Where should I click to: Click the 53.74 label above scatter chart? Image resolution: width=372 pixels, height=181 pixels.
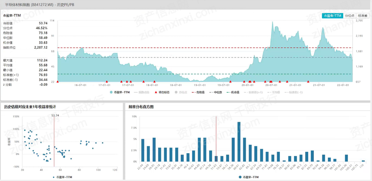click(55, 116)
